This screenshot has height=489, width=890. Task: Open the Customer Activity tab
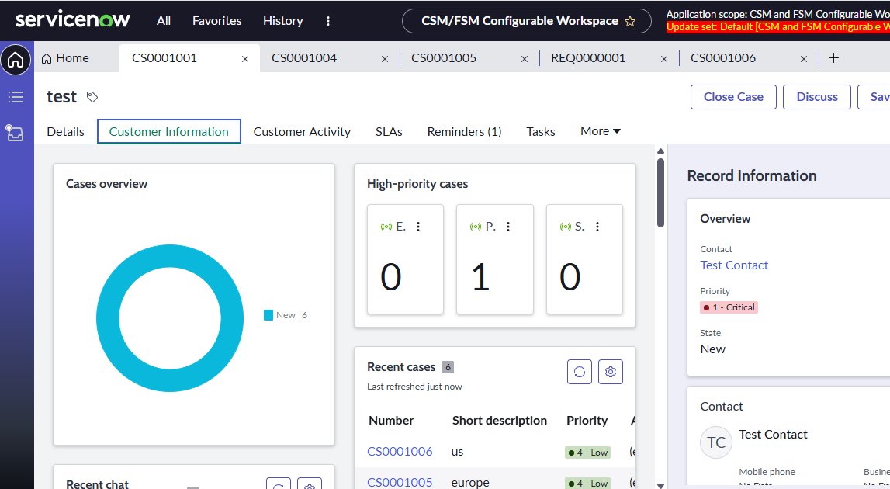pyautogui.click(x=302, y=132)
